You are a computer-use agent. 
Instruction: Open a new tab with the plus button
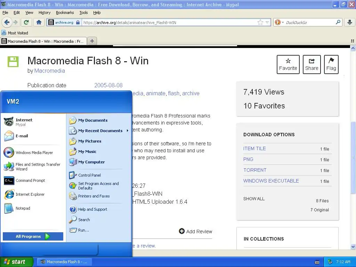(92, 41)
